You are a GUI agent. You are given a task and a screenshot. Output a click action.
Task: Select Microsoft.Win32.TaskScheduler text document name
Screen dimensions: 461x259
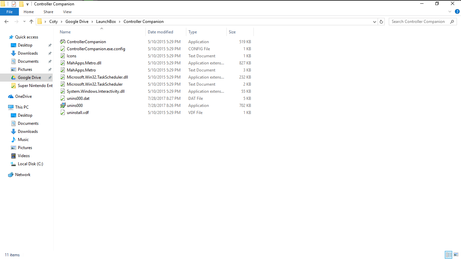click(x=95, y=84)
